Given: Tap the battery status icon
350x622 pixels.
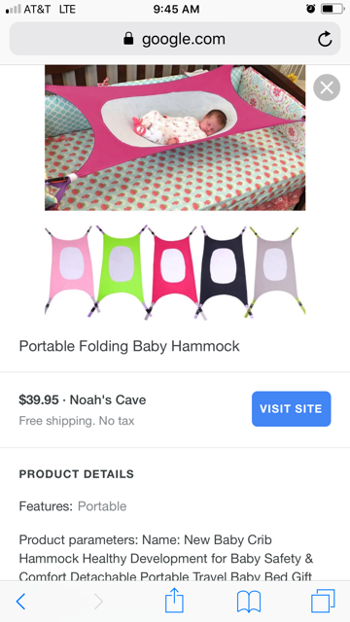Looking at the screenshot, I should point(332,9).
